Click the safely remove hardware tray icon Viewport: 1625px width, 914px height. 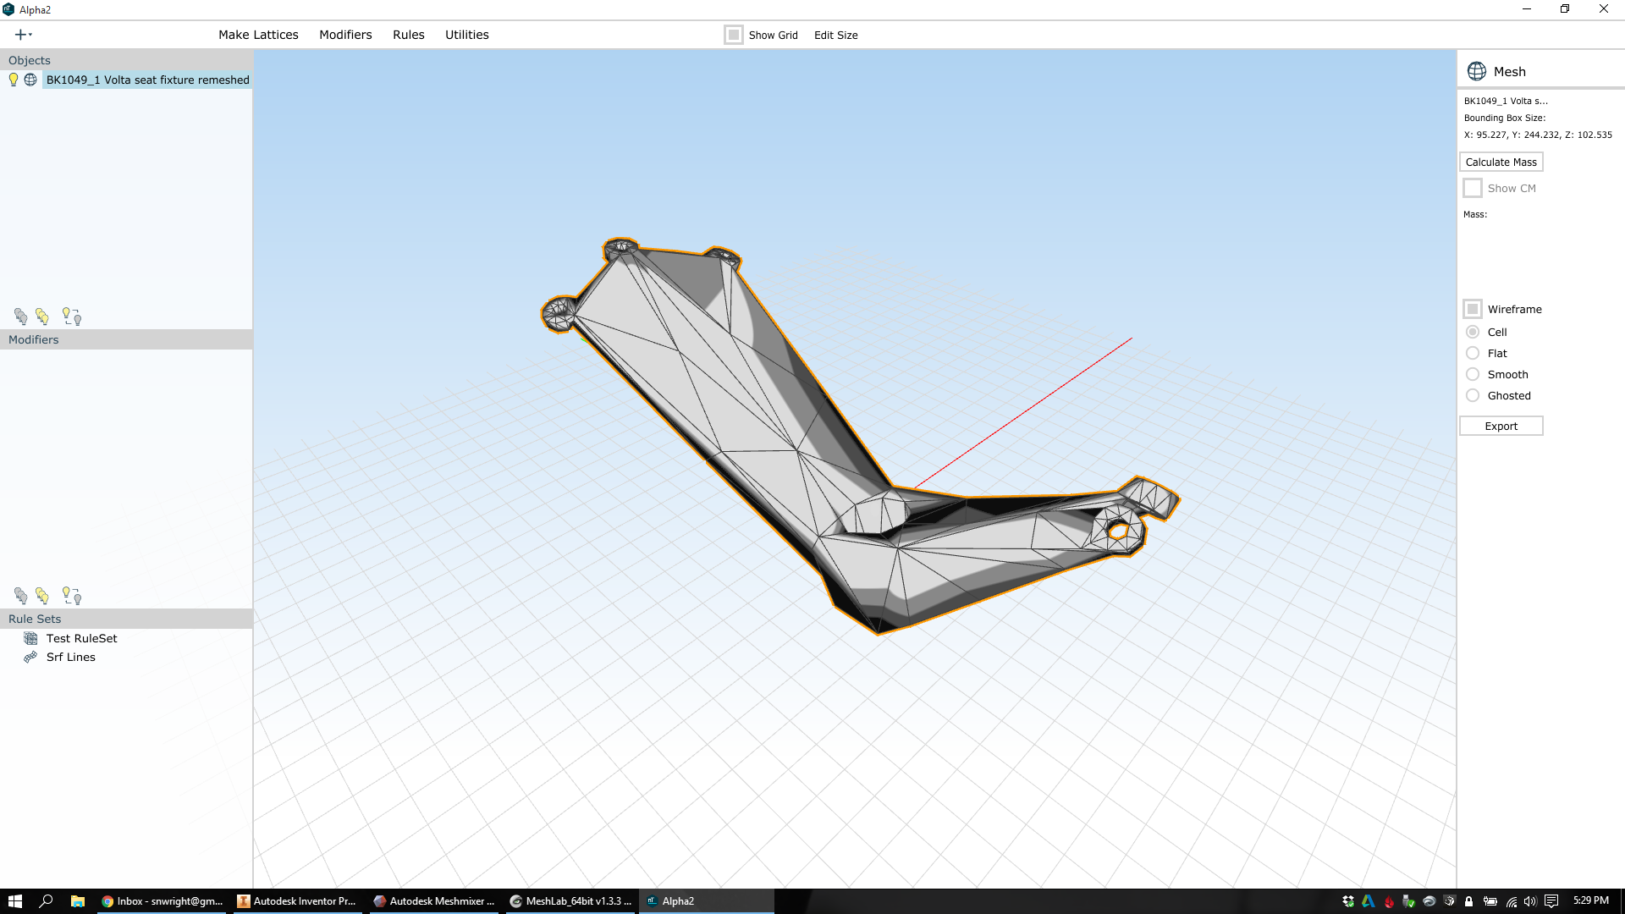pyautogui.click(x=1409, y=901)
